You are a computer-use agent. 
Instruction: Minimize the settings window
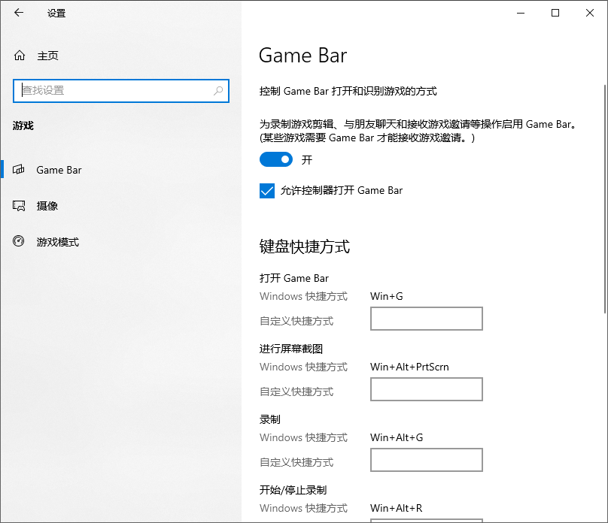[521, 13]
